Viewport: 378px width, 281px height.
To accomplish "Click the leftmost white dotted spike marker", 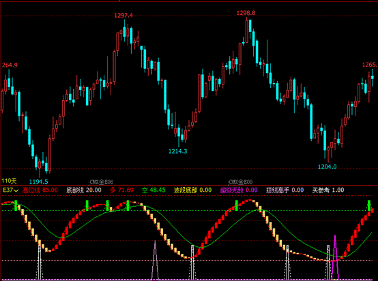I will pyautogui.click(x=40, y=262).
